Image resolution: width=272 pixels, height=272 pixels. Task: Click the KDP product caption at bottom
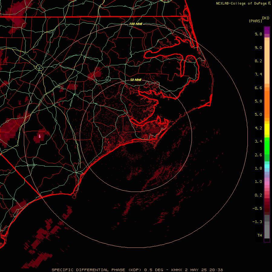point(138,270)
